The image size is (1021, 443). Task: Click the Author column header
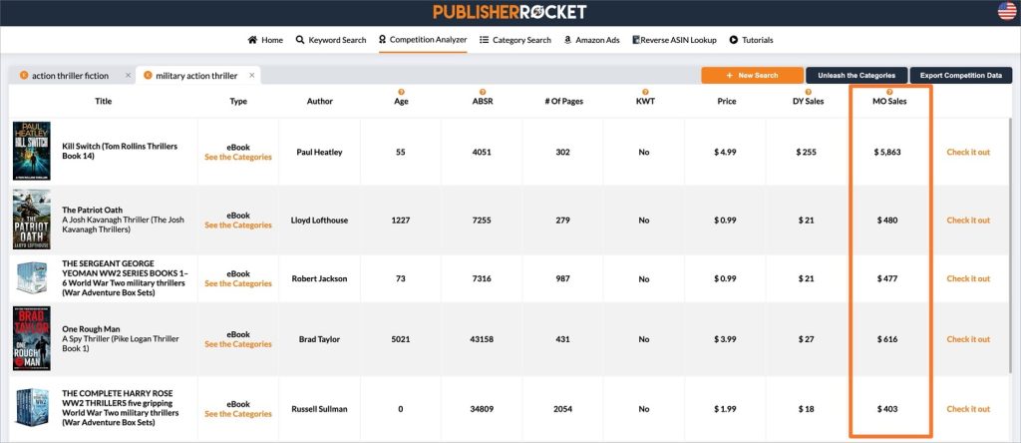point(320,101)
